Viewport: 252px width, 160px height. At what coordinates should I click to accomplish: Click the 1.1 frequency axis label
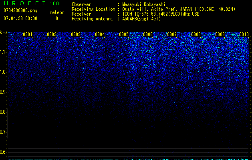3,52
